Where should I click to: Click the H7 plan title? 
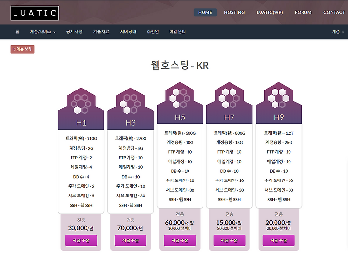point(229,117)
